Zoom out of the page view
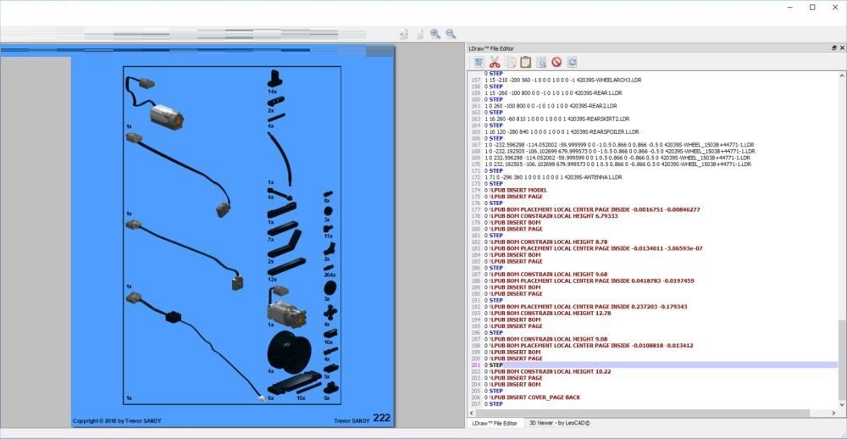Viewport: 847px width, 439px height. pyautogui.click(x=450, y=34)
